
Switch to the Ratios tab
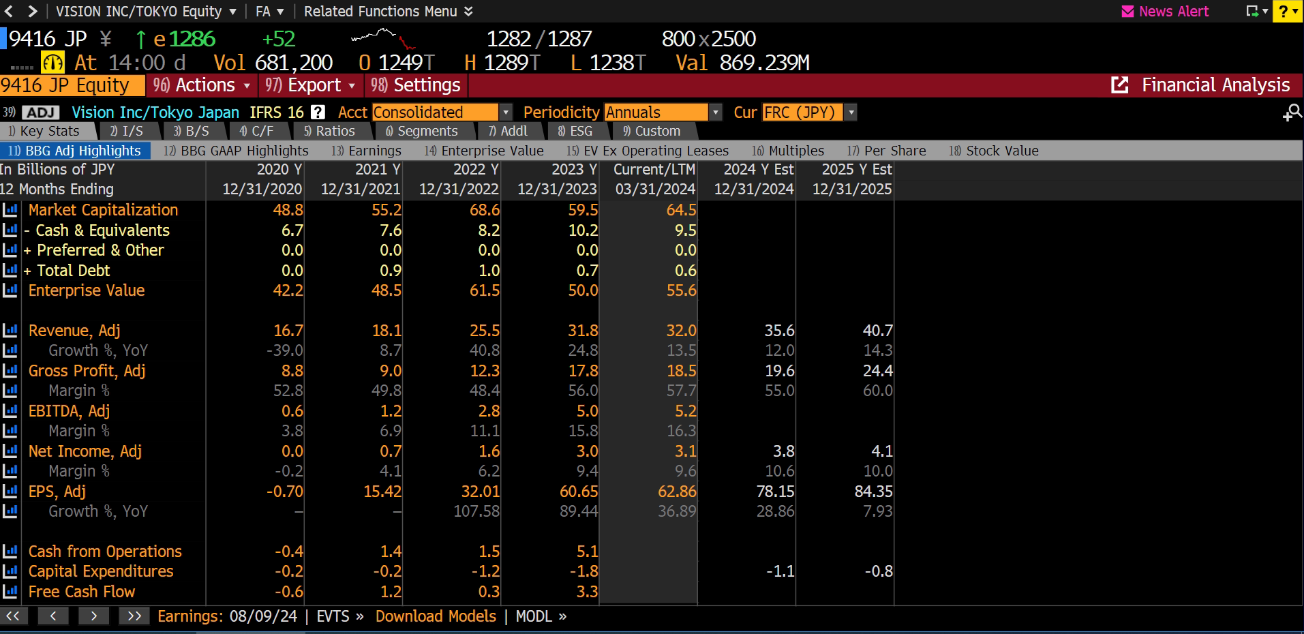(x=329, y=131)
